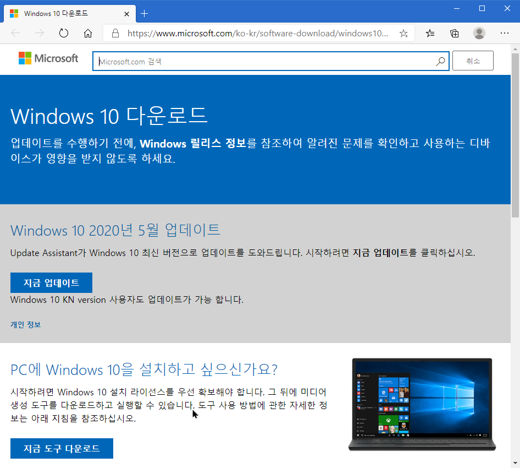This screenshot has height=468, width=520.
Task: Select the Windows 10 다운로드 tab
Action: pos(70,14)
